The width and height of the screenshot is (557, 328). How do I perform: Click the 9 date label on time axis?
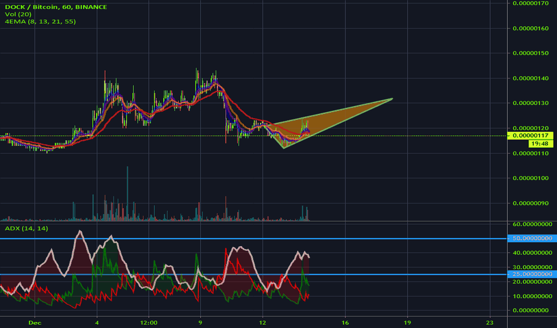point(200,323)
